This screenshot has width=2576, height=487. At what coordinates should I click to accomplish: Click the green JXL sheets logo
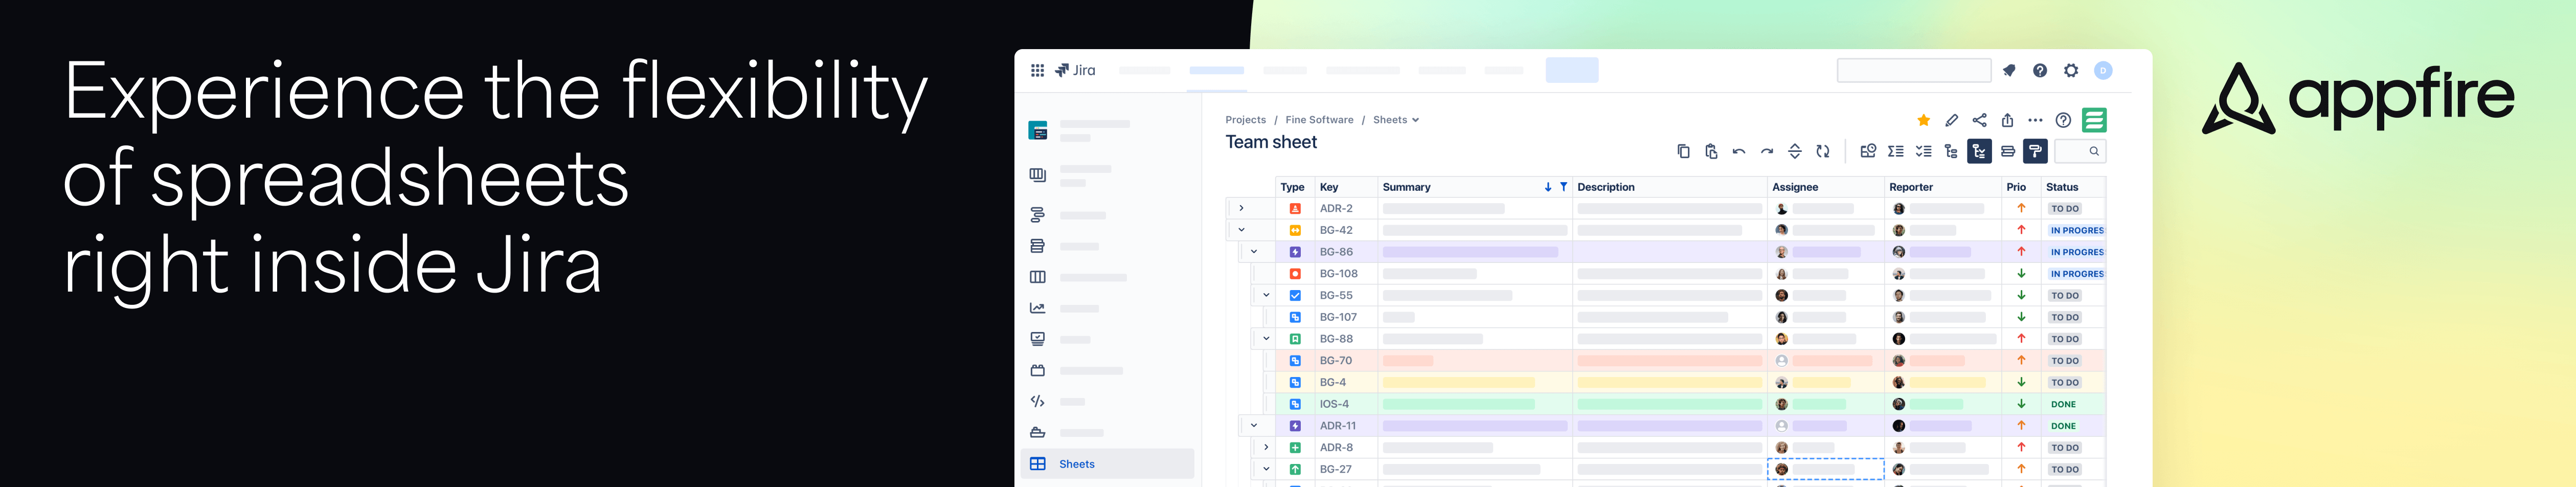(x=2094, y=120)
